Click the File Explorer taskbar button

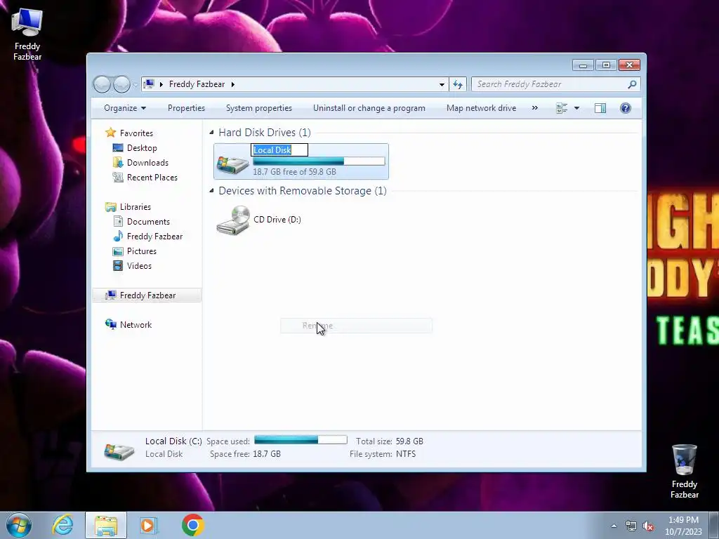[106, 525]
